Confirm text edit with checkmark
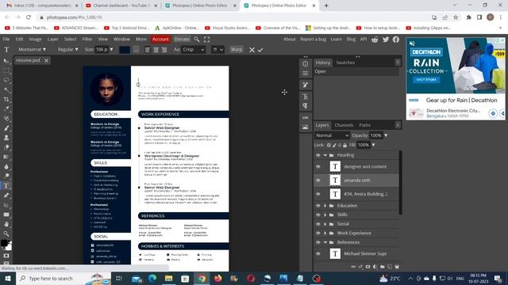The height and width of the screenshot is (285, 508). click(260, 50)
